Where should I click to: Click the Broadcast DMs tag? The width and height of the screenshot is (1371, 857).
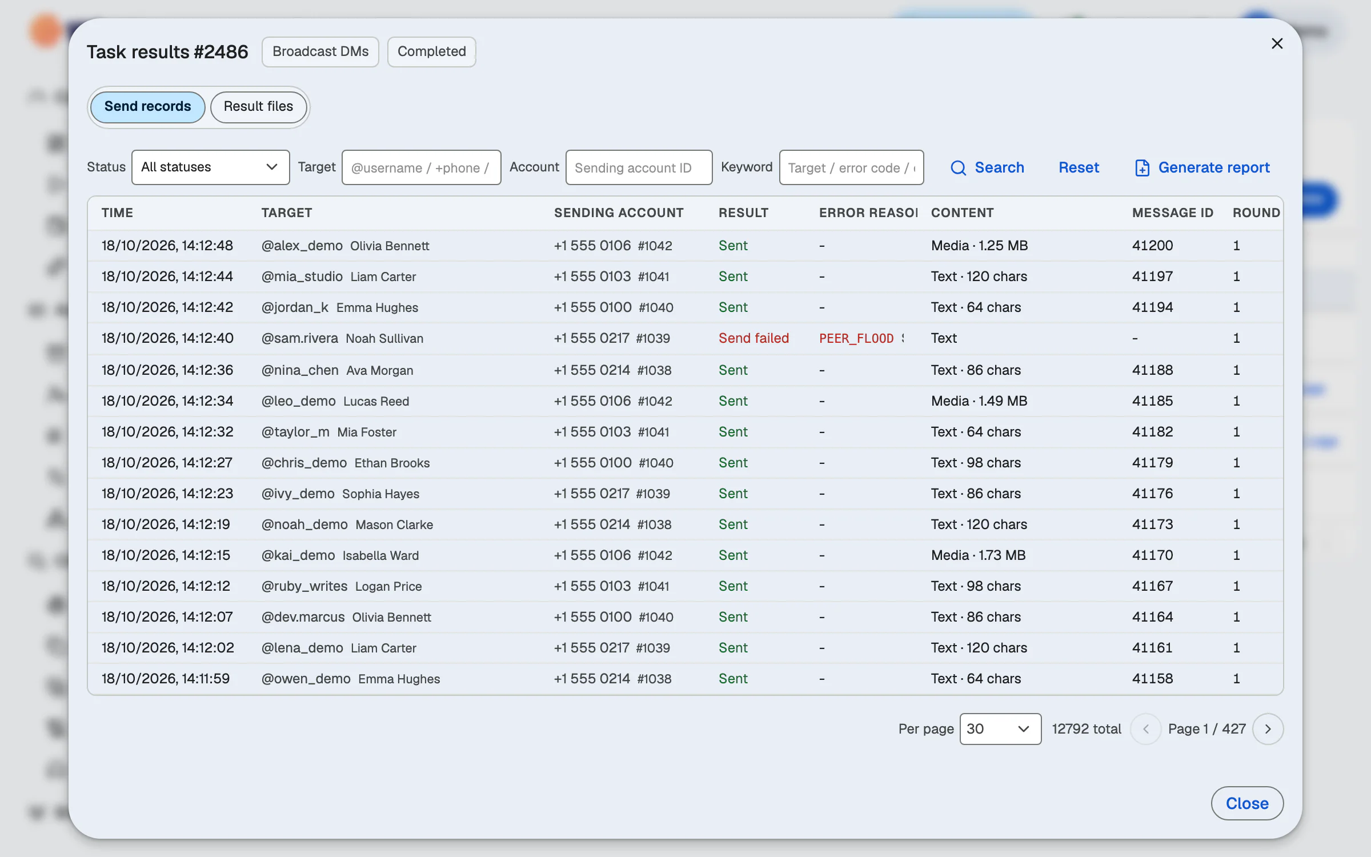(x=320, y=52)
